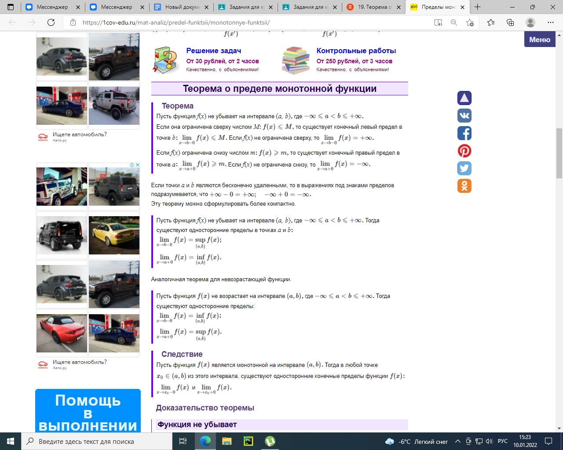Open File Explorer from the taskbar
This screenshot has height=450, width=563.
(227, 441)
